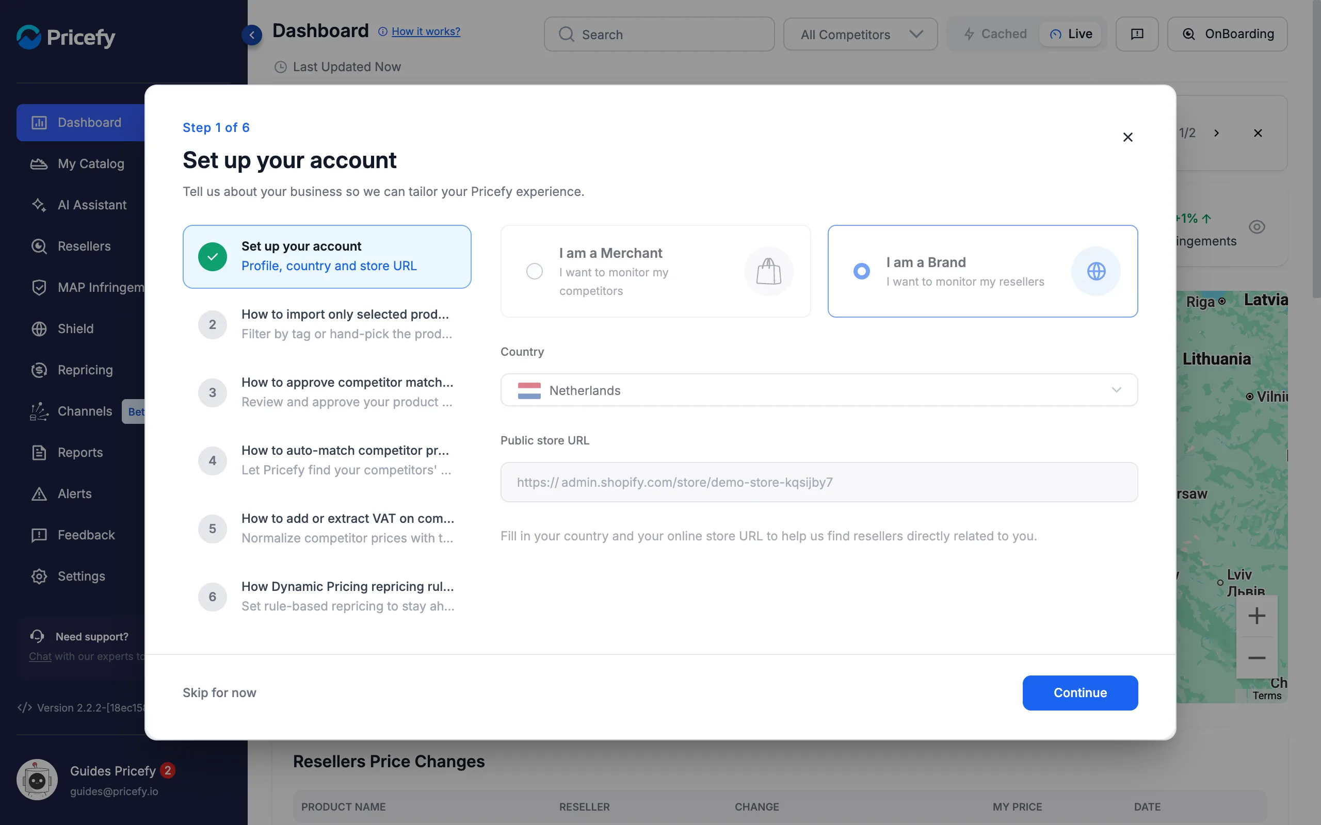Open Alerts in the sidebar
1321x825 pixels.
(x=81, y=494)
